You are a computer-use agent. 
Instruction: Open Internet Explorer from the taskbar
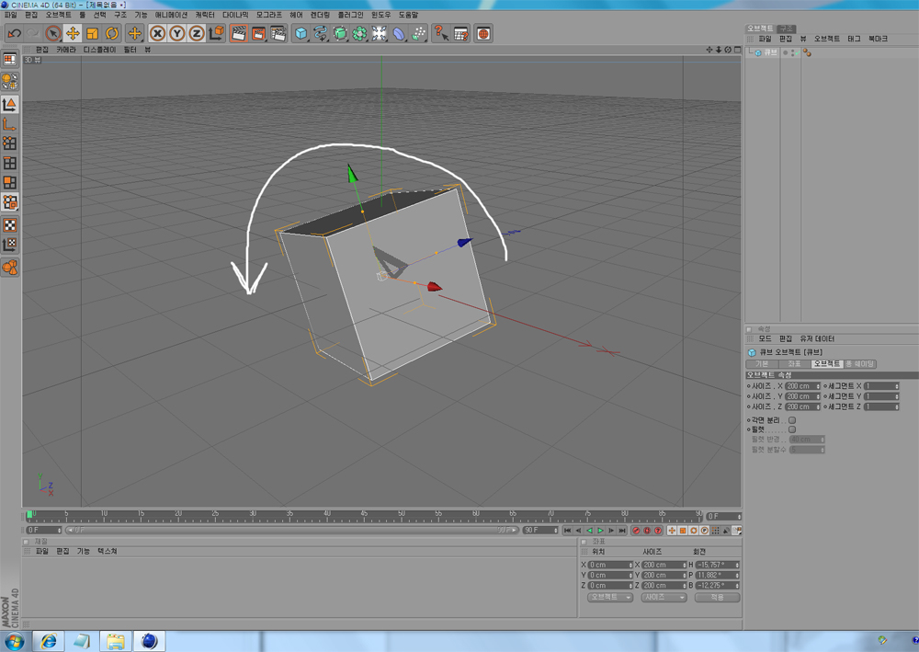coord(49,642)
